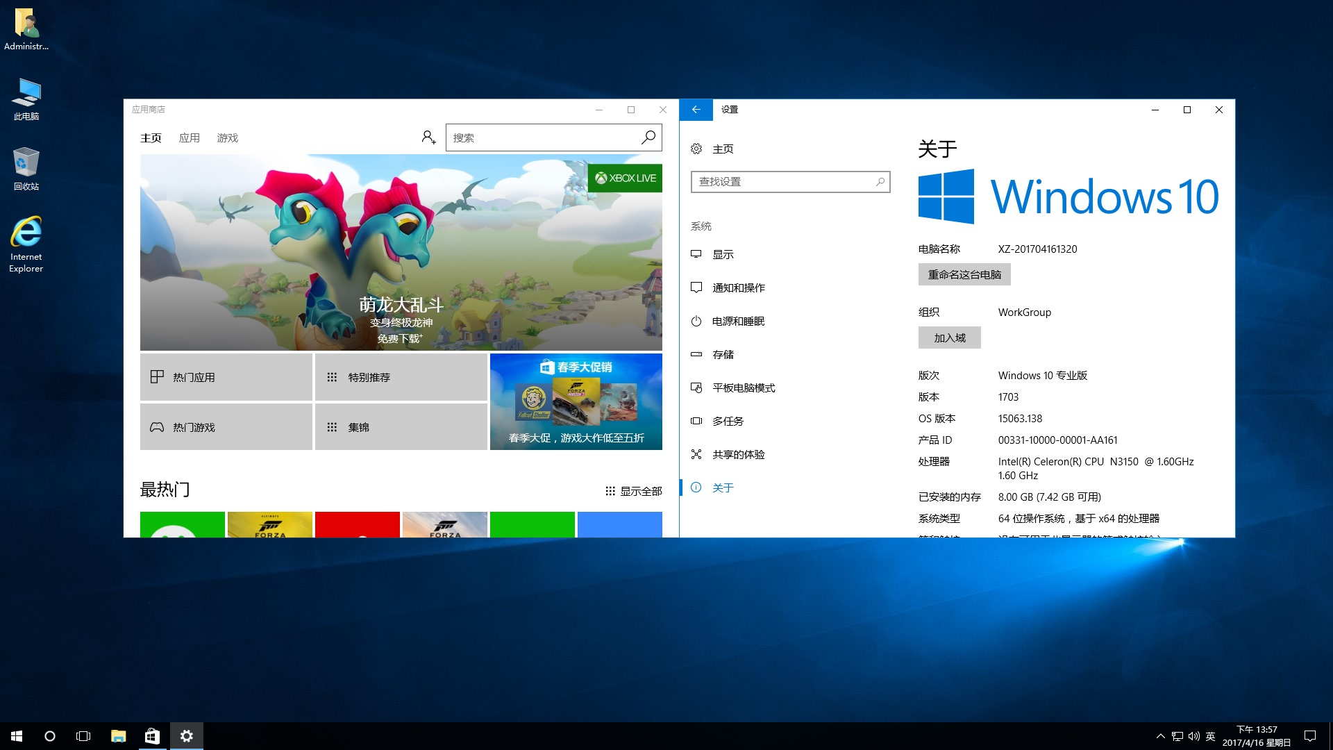Click the solid red app thumbnail
This screenshot has width=1333, height=750.
tap(358, 524)
